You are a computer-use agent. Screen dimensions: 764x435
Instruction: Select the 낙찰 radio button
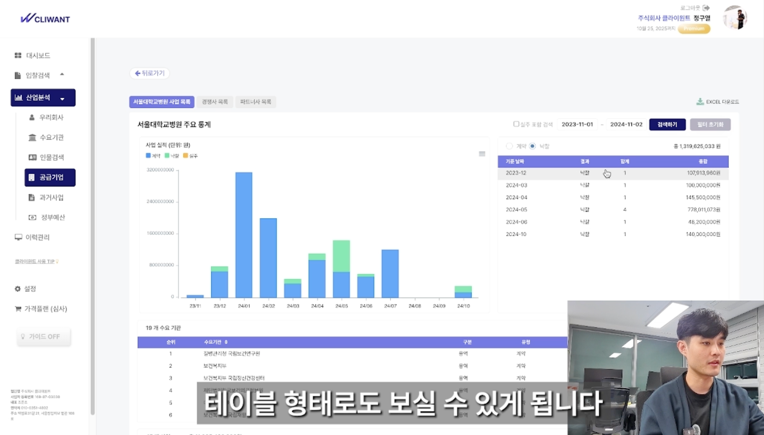[533, 146]
